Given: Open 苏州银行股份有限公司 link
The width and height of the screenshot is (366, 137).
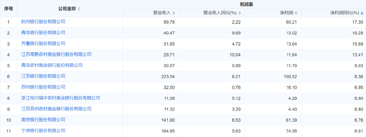Looking at the screenshot, I should coord(43,87).
